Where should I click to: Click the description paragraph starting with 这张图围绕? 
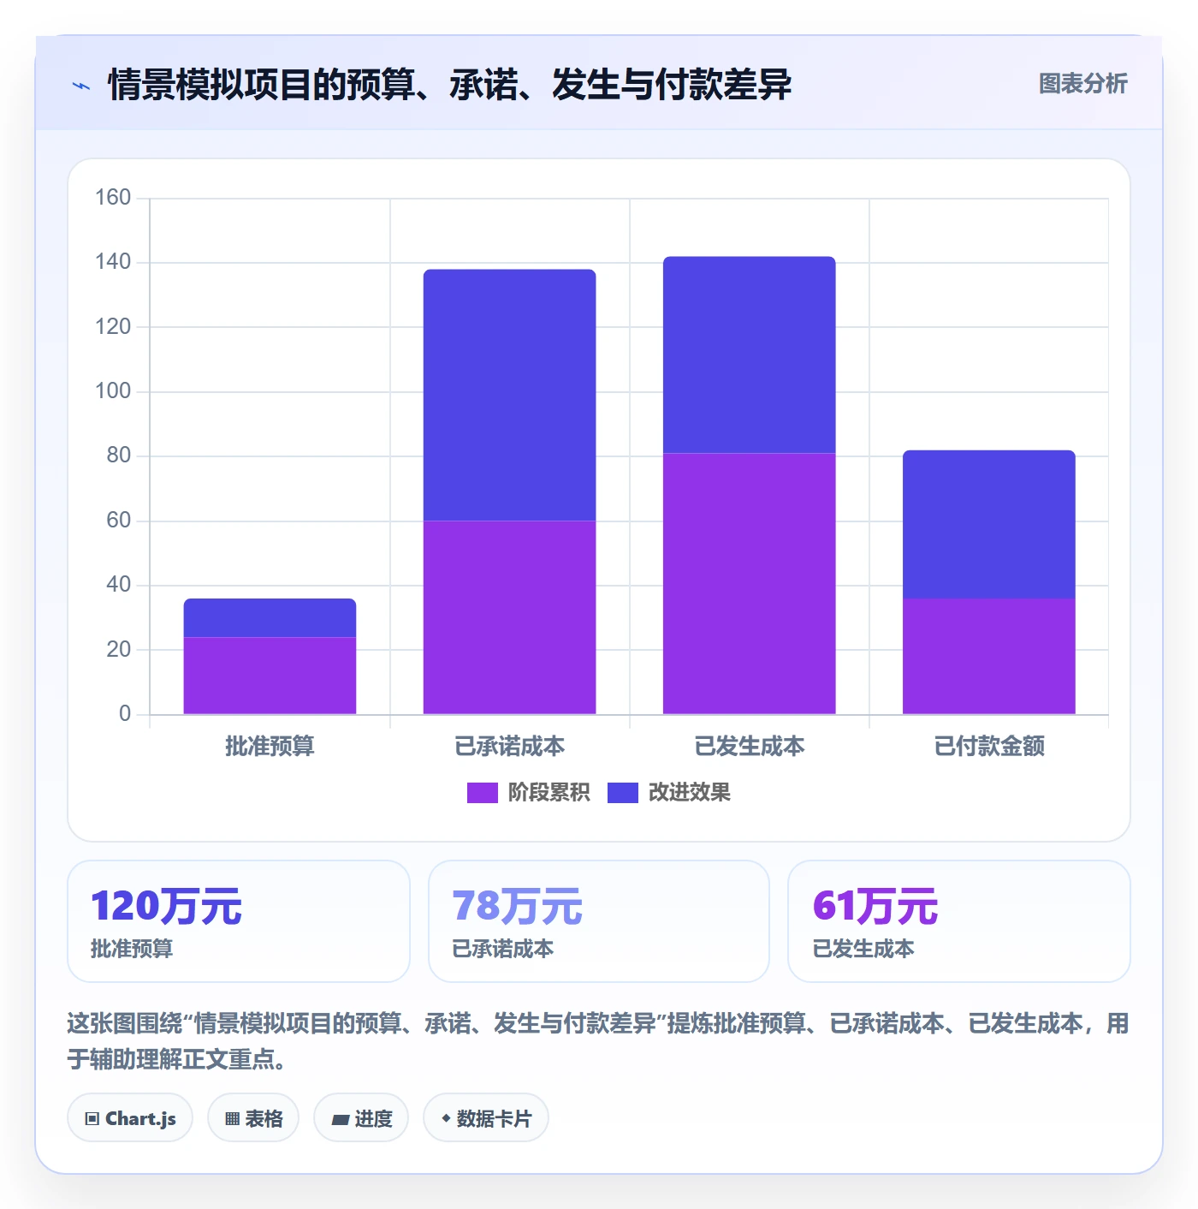(598, 1040)
